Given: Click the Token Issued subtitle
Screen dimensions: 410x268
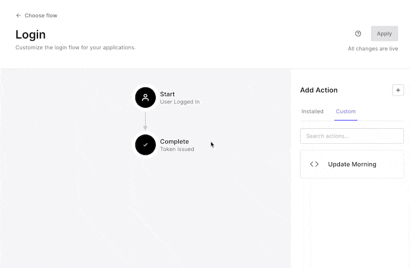Looking at the screenshot, I should (177, 149).
